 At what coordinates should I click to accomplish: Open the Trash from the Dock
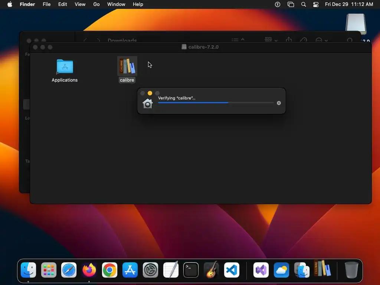point(351,270)
